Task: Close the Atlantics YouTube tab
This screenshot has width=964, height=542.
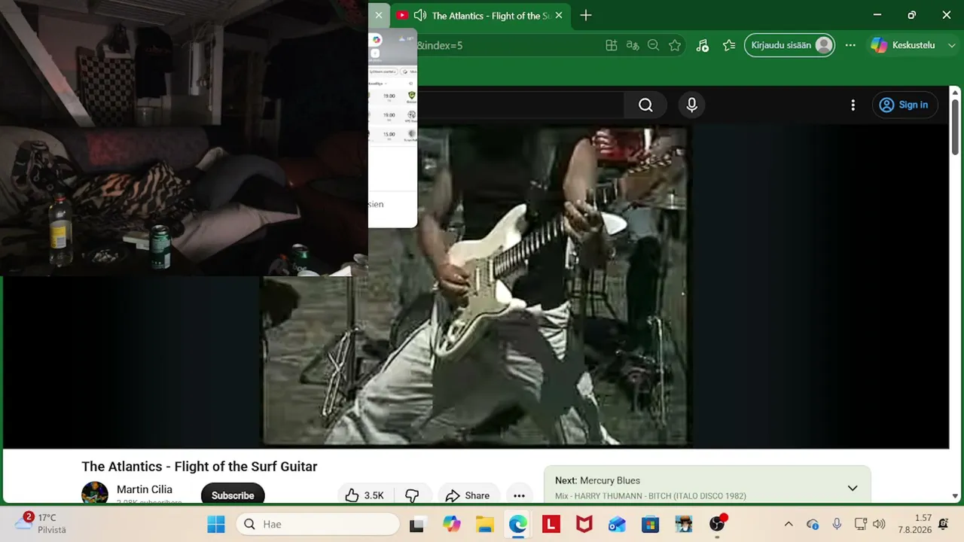Action: pos(558,15)
